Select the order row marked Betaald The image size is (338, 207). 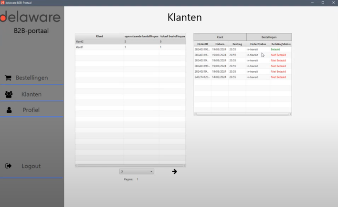pyautogui.click(x=242, y=49)
